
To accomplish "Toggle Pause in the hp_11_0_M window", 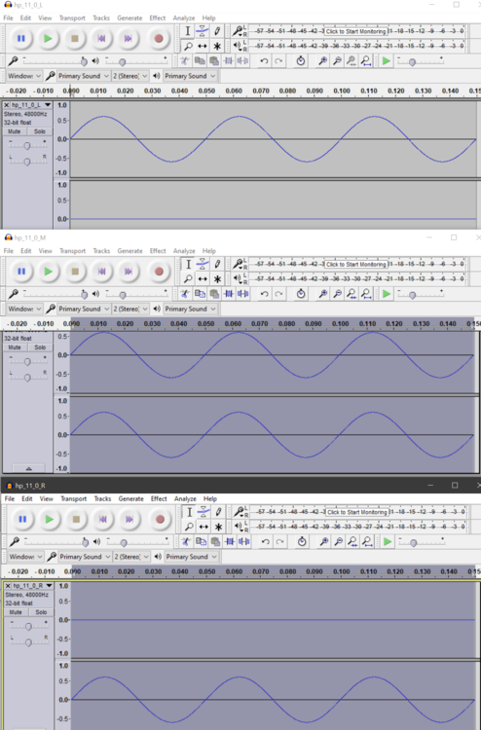I will 21,272.
